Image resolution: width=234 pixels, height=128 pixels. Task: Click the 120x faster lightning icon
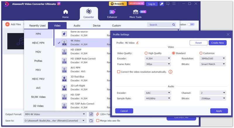click(x=98, y=114)
